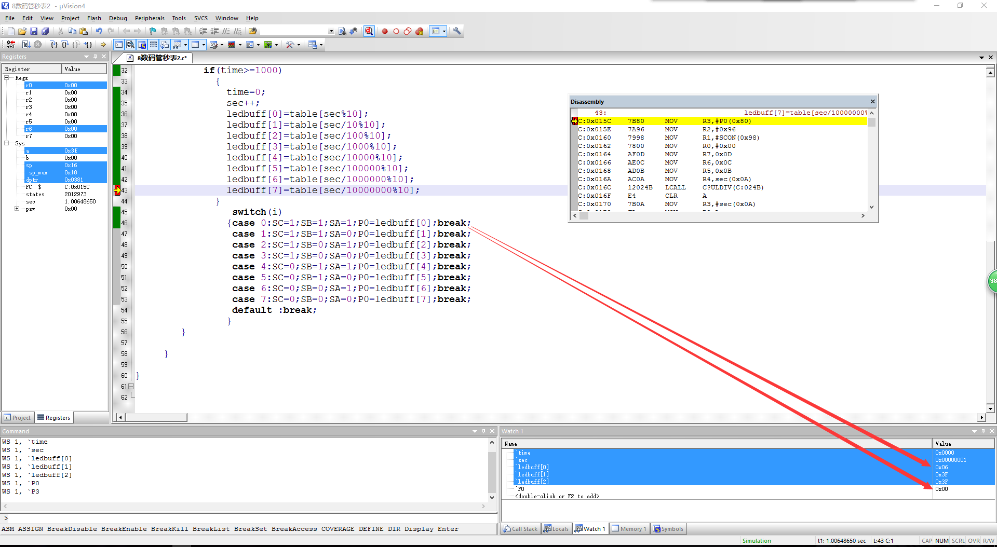Click the RST reset CPU icon

coord(11,45)
